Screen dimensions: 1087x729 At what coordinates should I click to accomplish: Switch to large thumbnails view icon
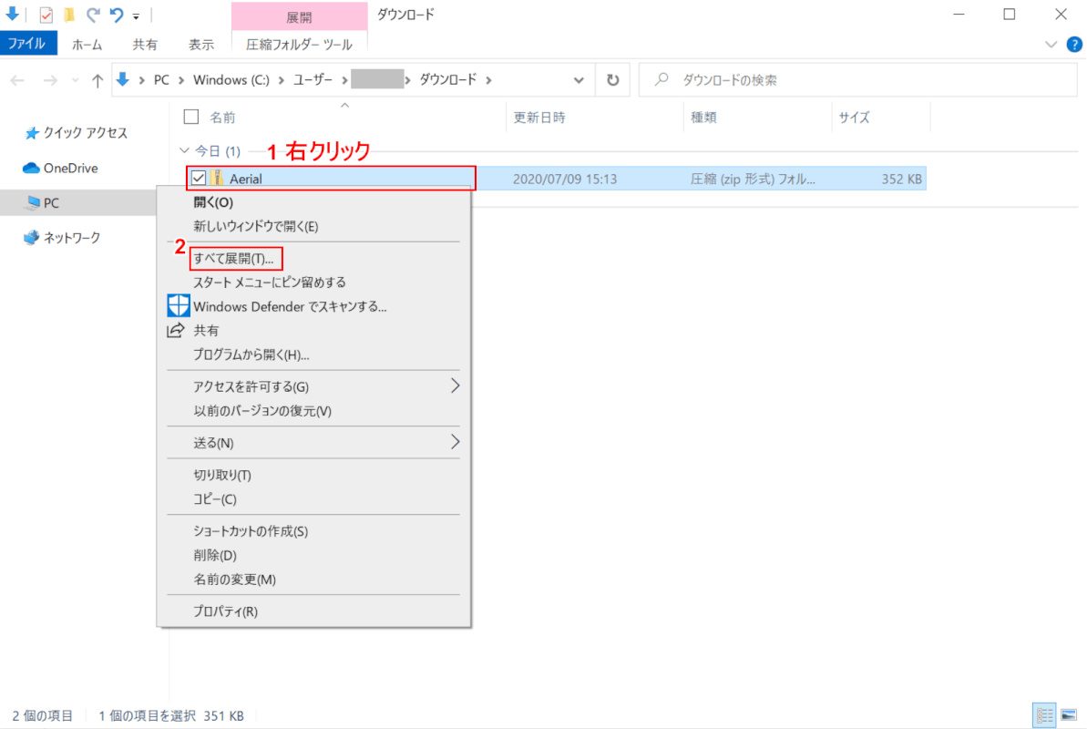coord(1067,715)
